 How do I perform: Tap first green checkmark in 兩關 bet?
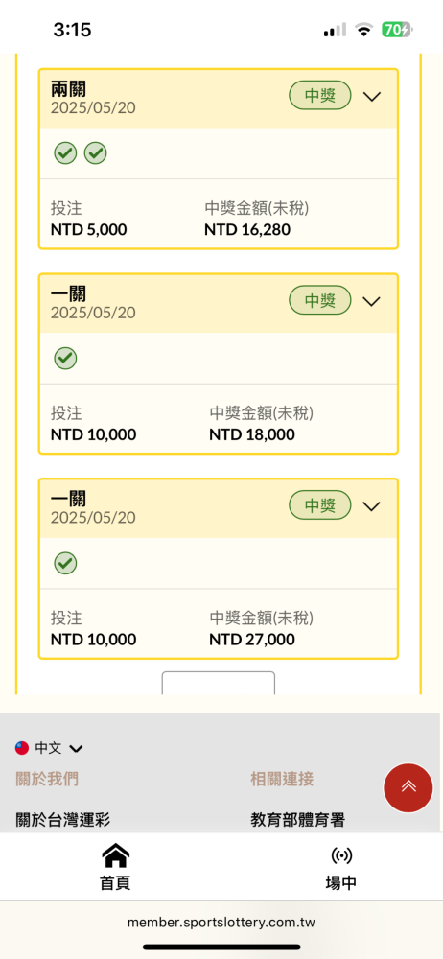click(65, 152)
